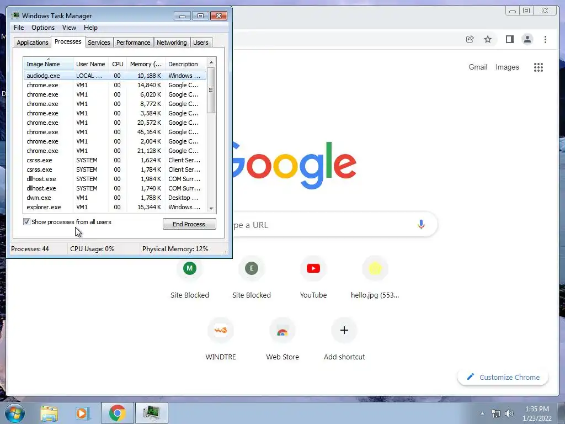Click process list scroll up arrow
The image size is (565, 424).
click(x=211, y=62)
